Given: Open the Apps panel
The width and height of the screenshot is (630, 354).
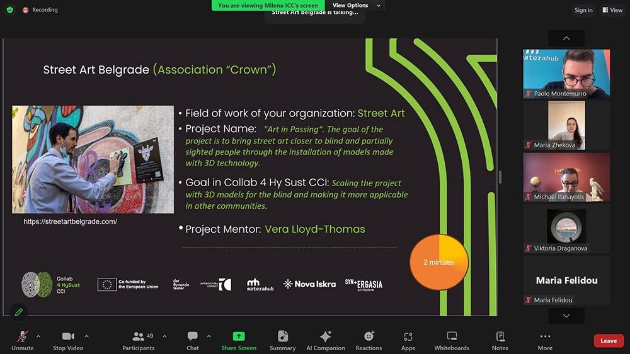Looking at the screenshot, I should (408, 340).
